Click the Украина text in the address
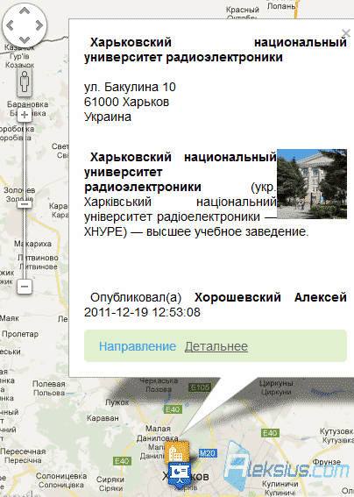The width and height of the screenshot is (354, 497). [x=108, y=117]
